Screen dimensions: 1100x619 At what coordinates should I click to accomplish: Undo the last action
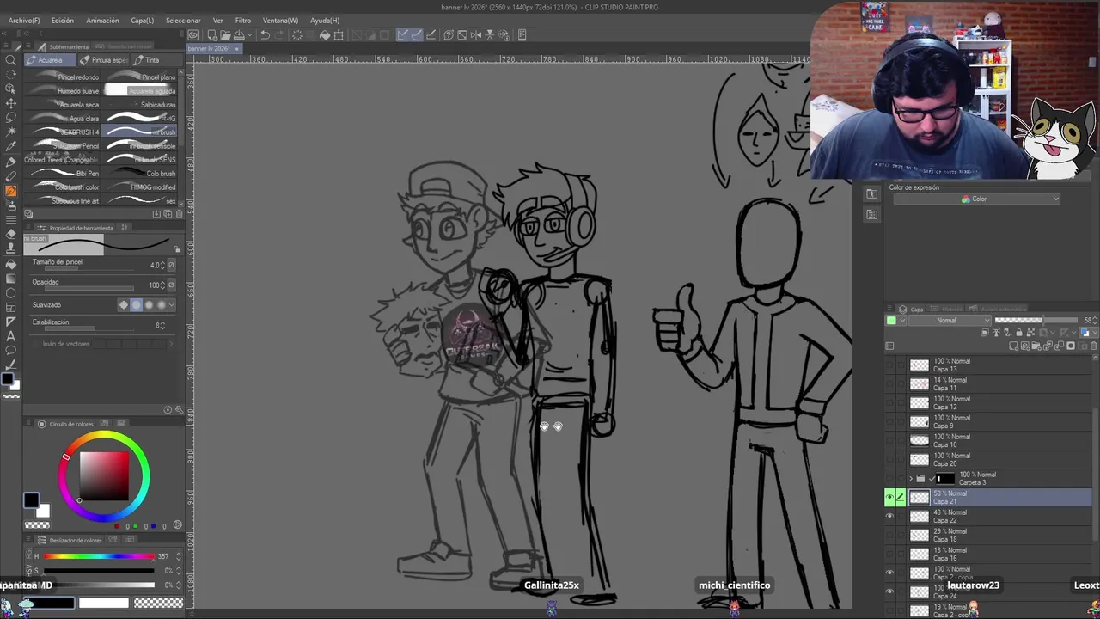pyautogui.click(x=266, y=35)
